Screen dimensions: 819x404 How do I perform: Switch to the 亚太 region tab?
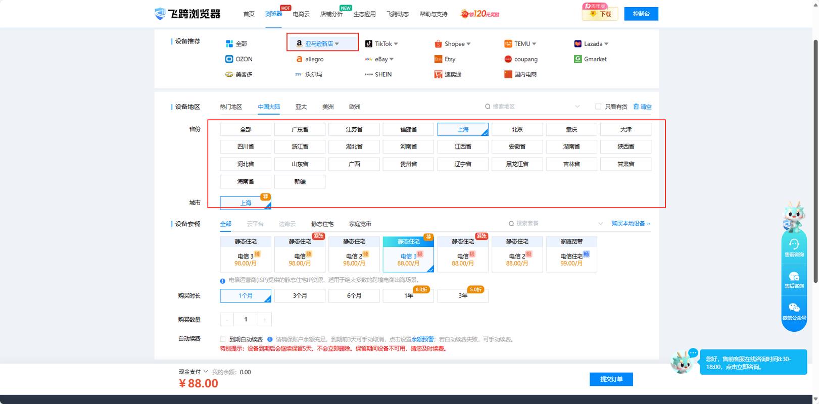click(x=301, y=107)
